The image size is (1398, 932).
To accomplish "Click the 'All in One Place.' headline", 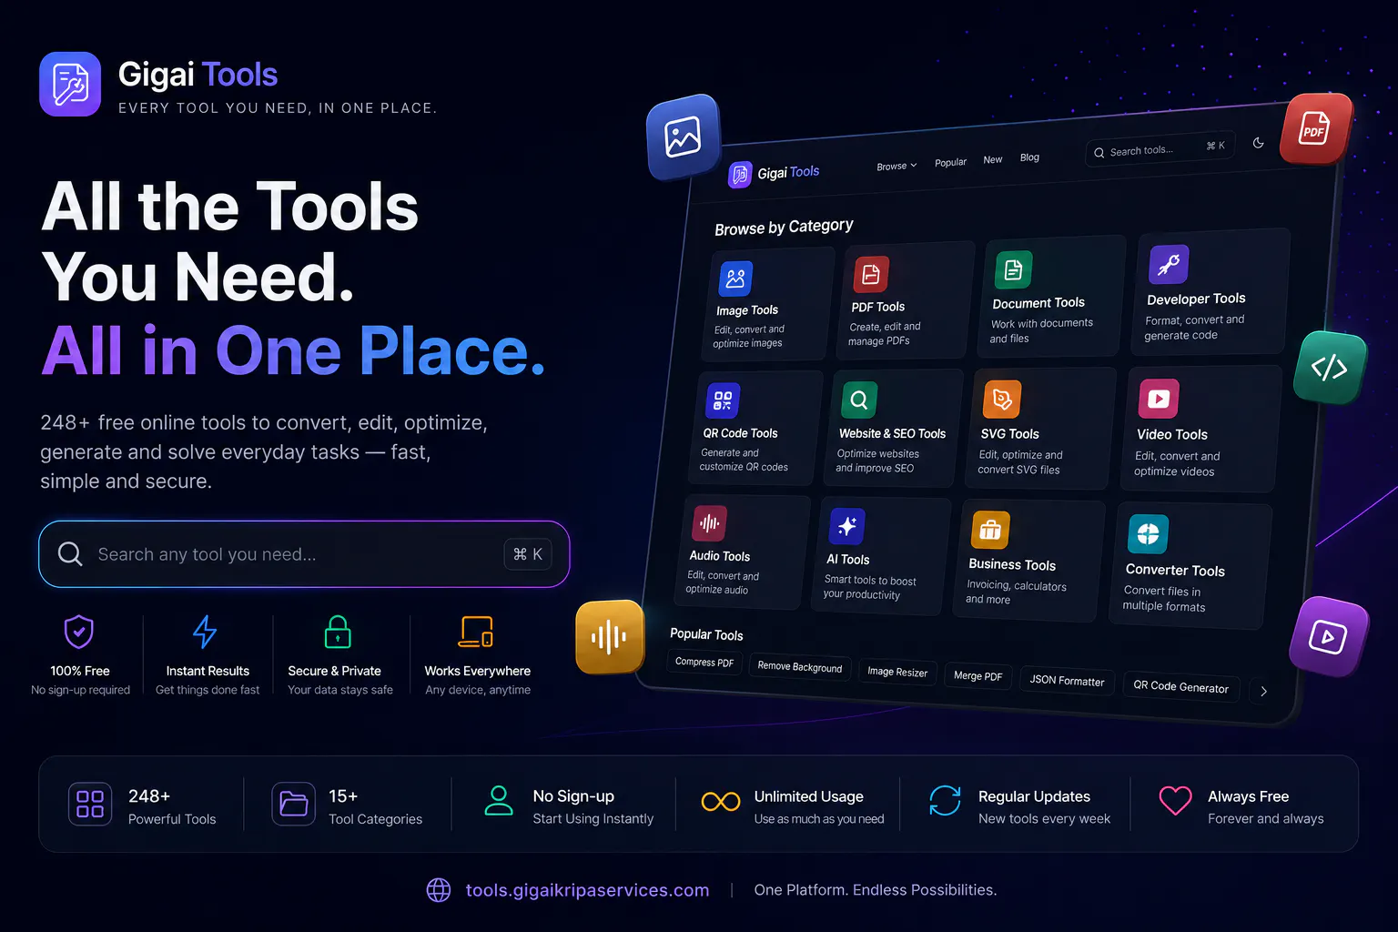I will tap(293, 351).
